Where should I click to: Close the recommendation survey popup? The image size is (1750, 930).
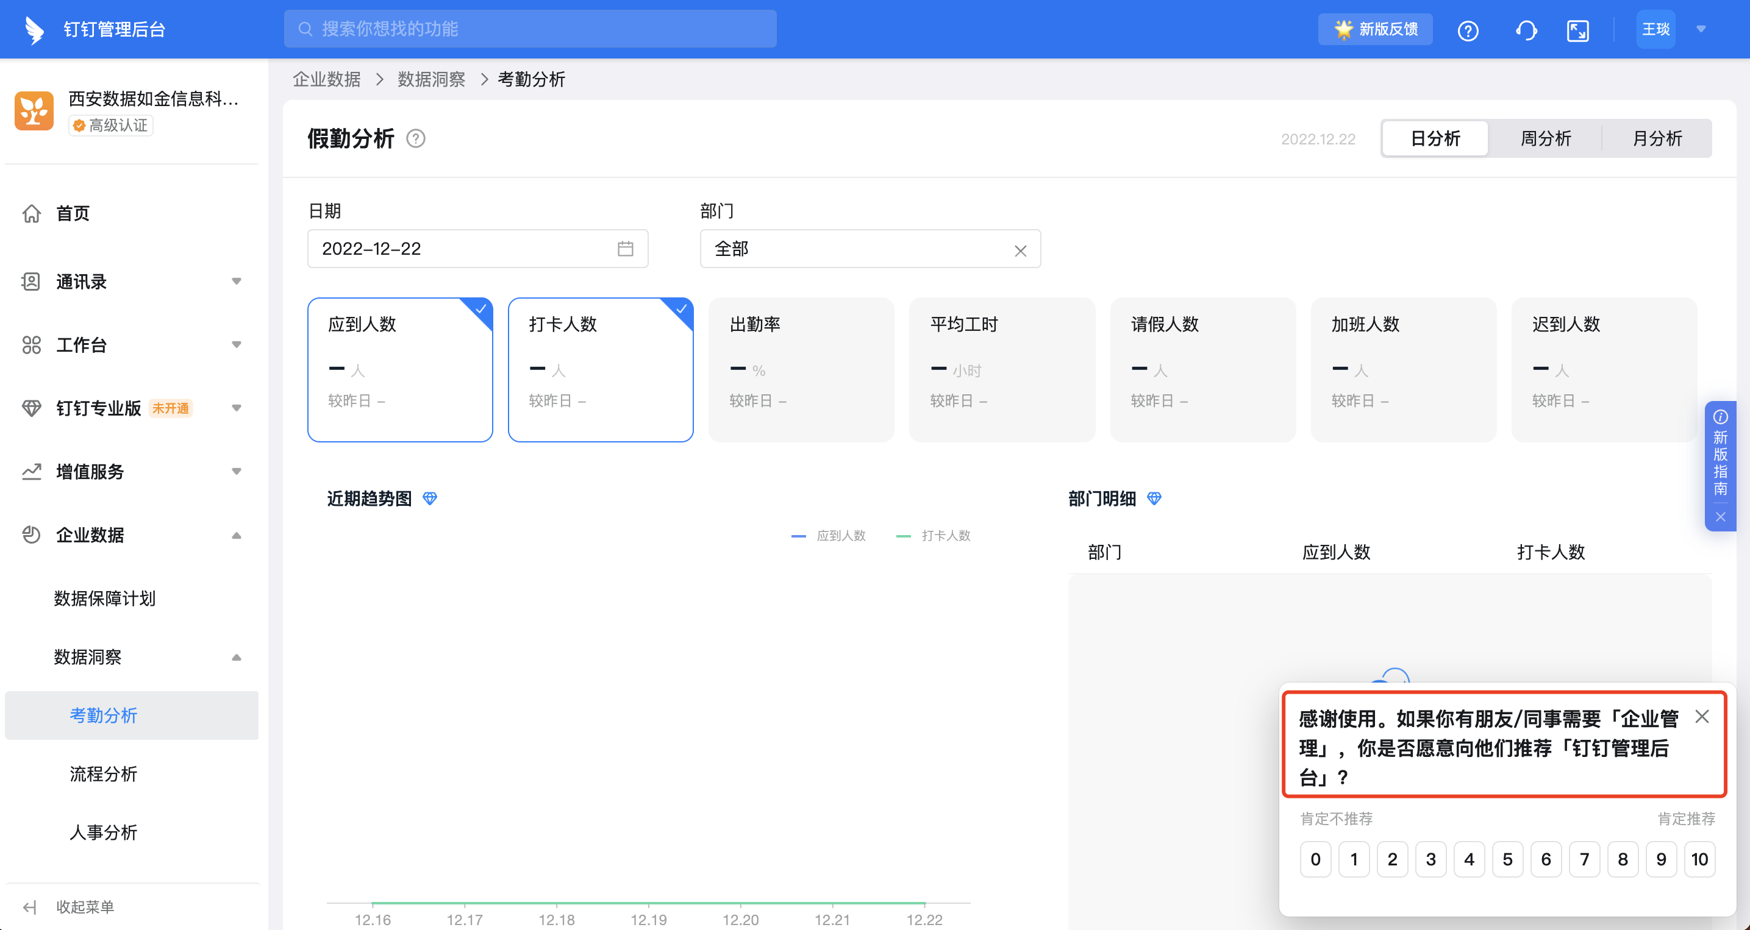(x=1702, y=717)
